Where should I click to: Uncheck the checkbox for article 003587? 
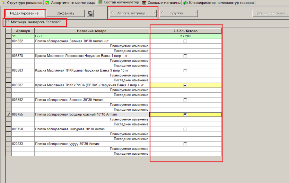pyautogui.click(x=185, y=85)
